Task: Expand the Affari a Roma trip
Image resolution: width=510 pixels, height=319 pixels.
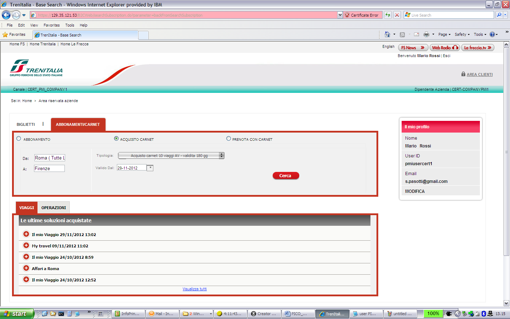Action: 26,268
